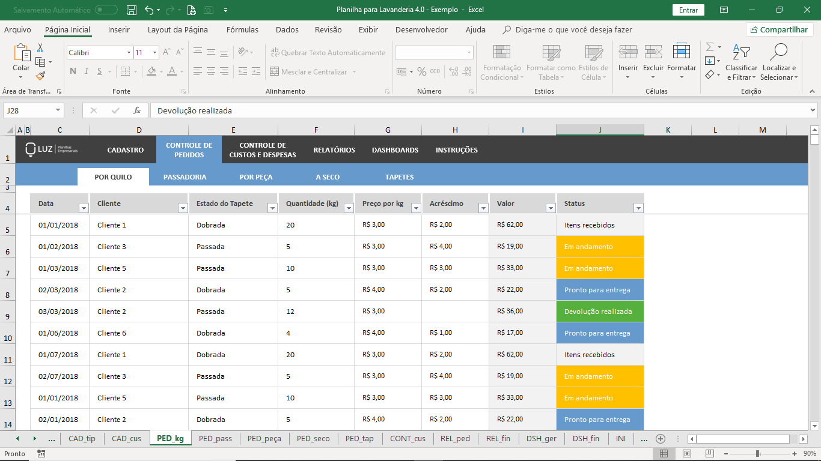The image size is (821, 461).
Task: Open the Cliente column filter dropdown
Action: [183, 208]
